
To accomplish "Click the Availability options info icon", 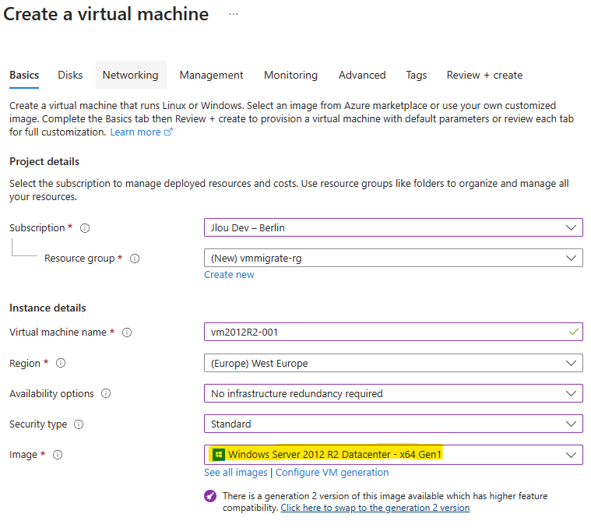I will tap(106, 393).
